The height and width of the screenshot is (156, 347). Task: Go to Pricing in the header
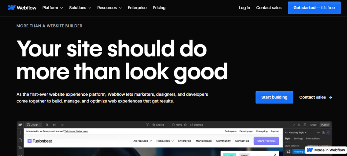159,8
